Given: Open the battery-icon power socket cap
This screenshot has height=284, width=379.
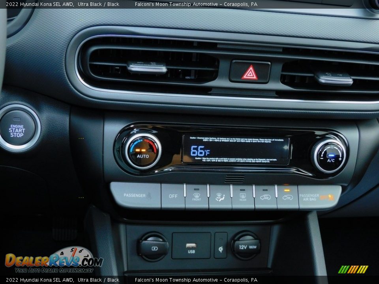Looking at the screenshot, I should pos(153,247).
